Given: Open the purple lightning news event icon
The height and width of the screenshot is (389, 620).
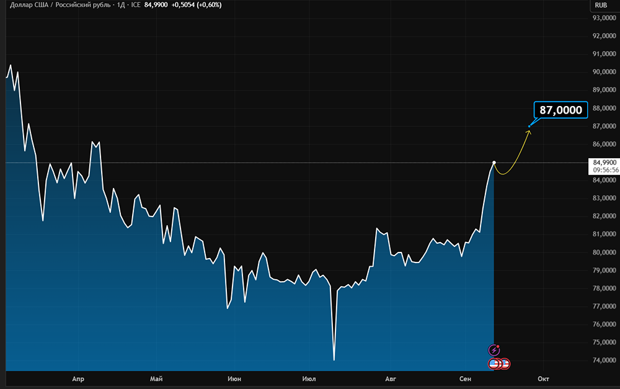Looking at the screenshot, I should pyautogui.click(x=494, y=350).
